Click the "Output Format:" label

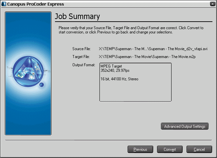click(83, 65)
